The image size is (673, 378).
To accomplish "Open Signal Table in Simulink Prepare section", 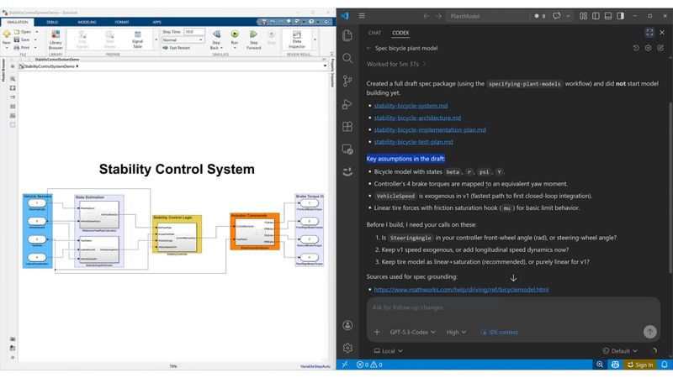I will pos(137,39).
